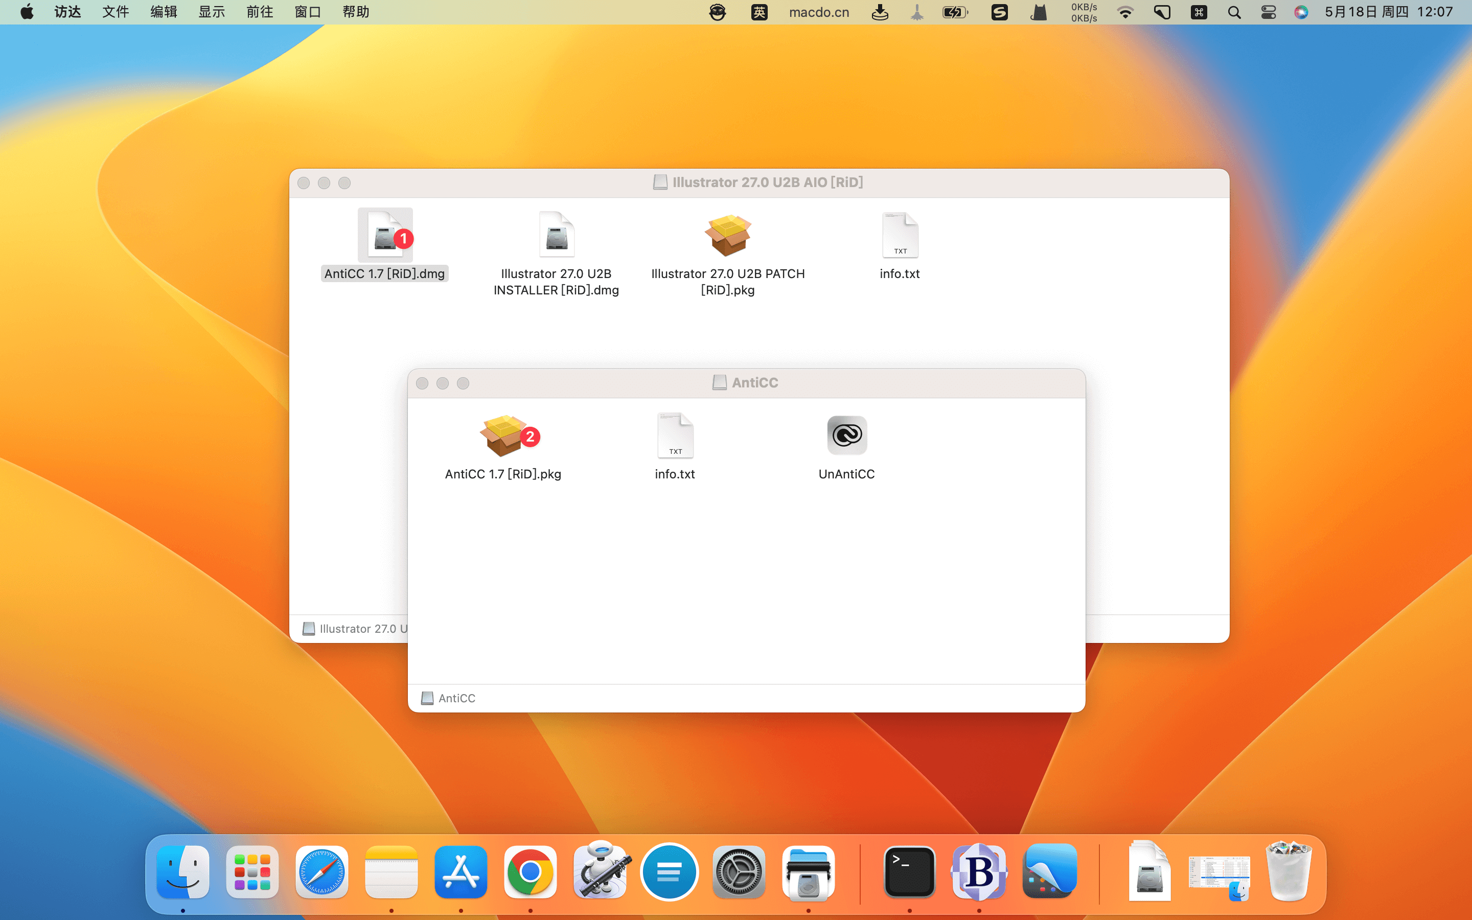Viewport: 1472px width, 920px height.
Task: Open the 文件 menu
Action: coord(116,12)
